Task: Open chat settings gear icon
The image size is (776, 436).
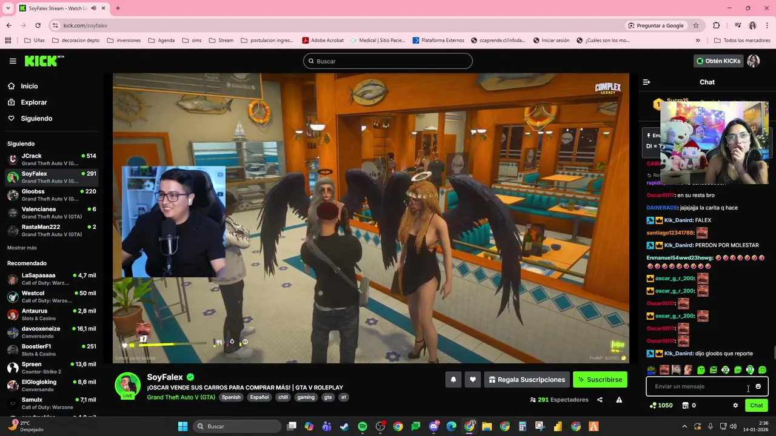Action: pyautogui.click(x=735, y=406)
